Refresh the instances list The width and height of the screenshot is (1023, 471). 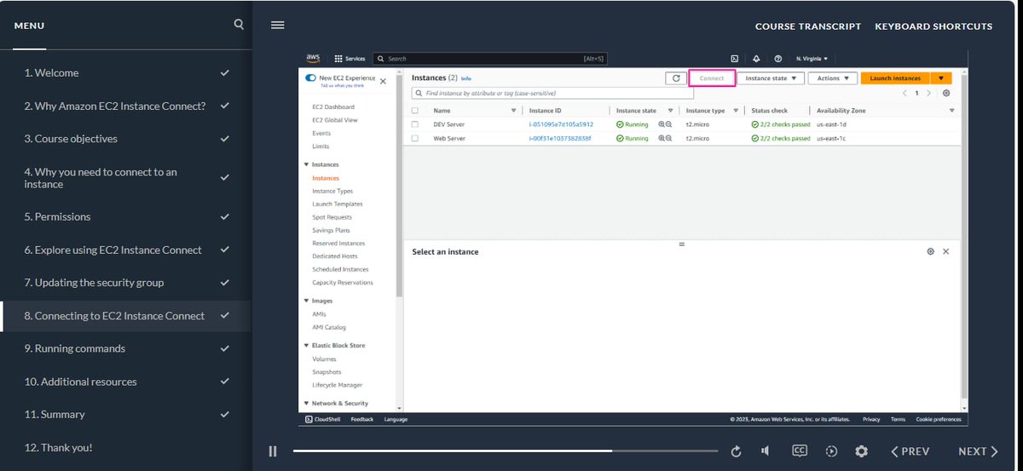click(x=676, y=78)
